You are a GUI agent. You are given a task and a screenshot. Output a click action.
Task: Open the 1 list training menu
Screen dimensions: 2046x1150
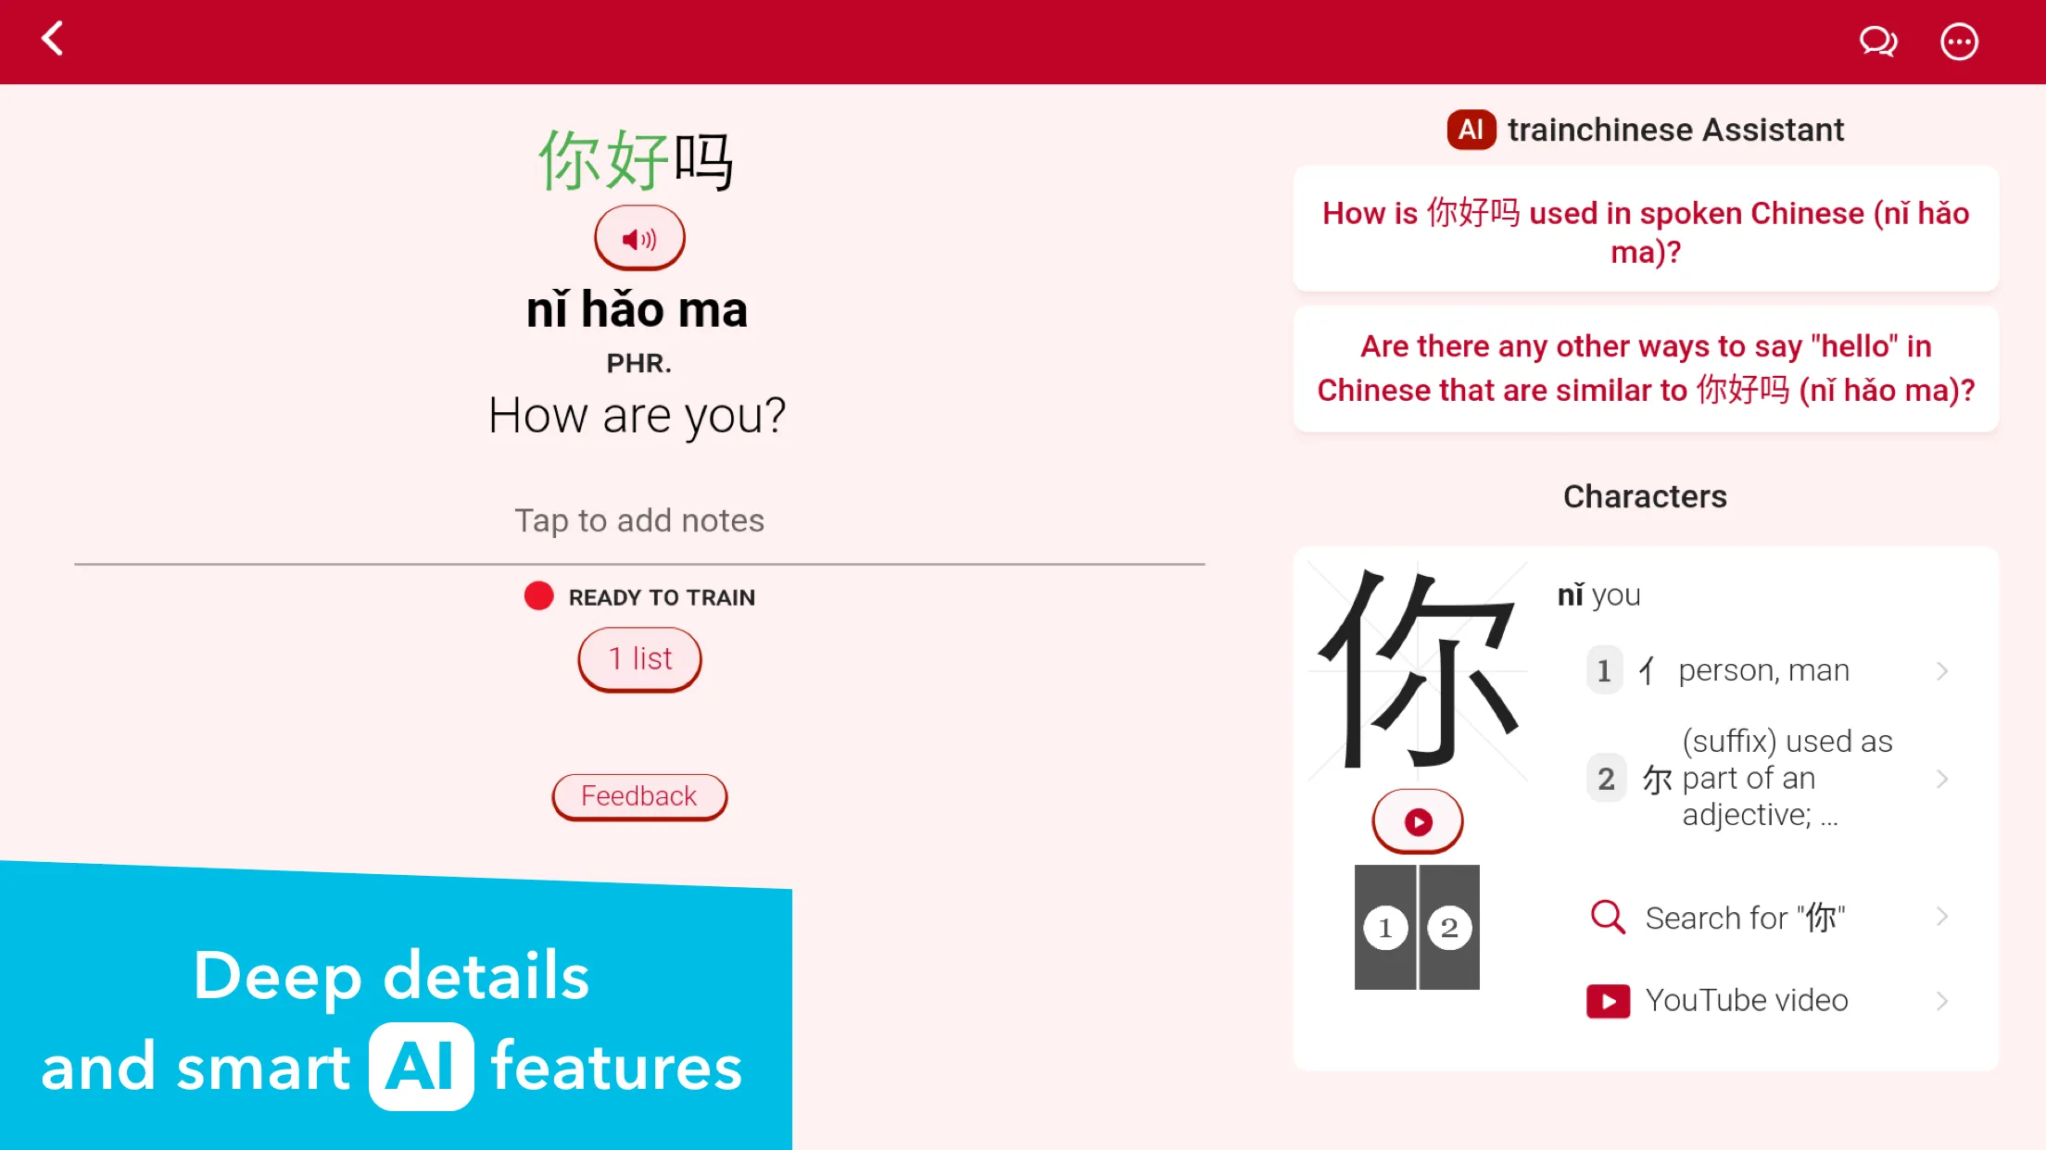[x=639, y=658]
